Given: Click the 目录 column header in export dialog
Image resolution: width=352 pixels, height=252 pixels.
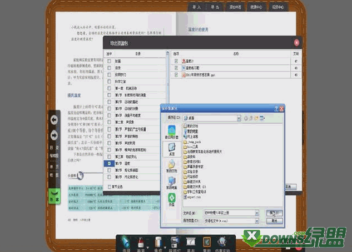Looking at the screenshot, I should click(138, 54).
